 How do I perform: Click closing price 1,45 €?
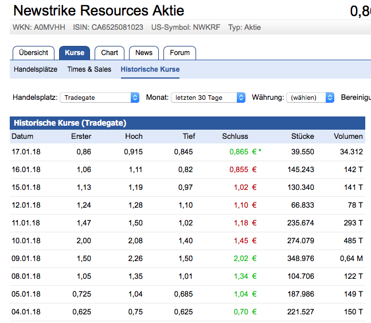click(x=245, y=240)
